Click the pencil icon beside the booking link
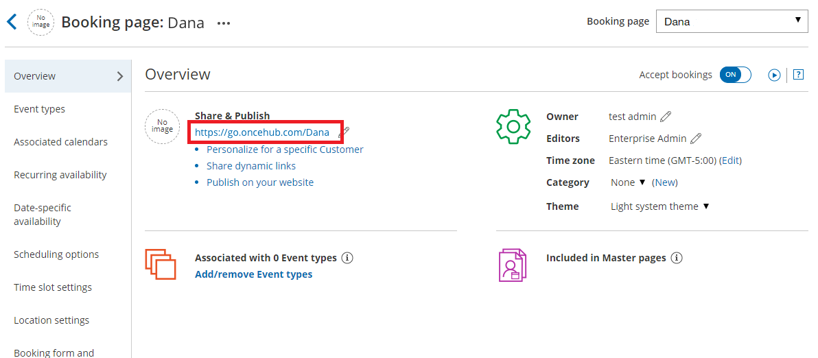818x358 pixels. click(345, 131)
